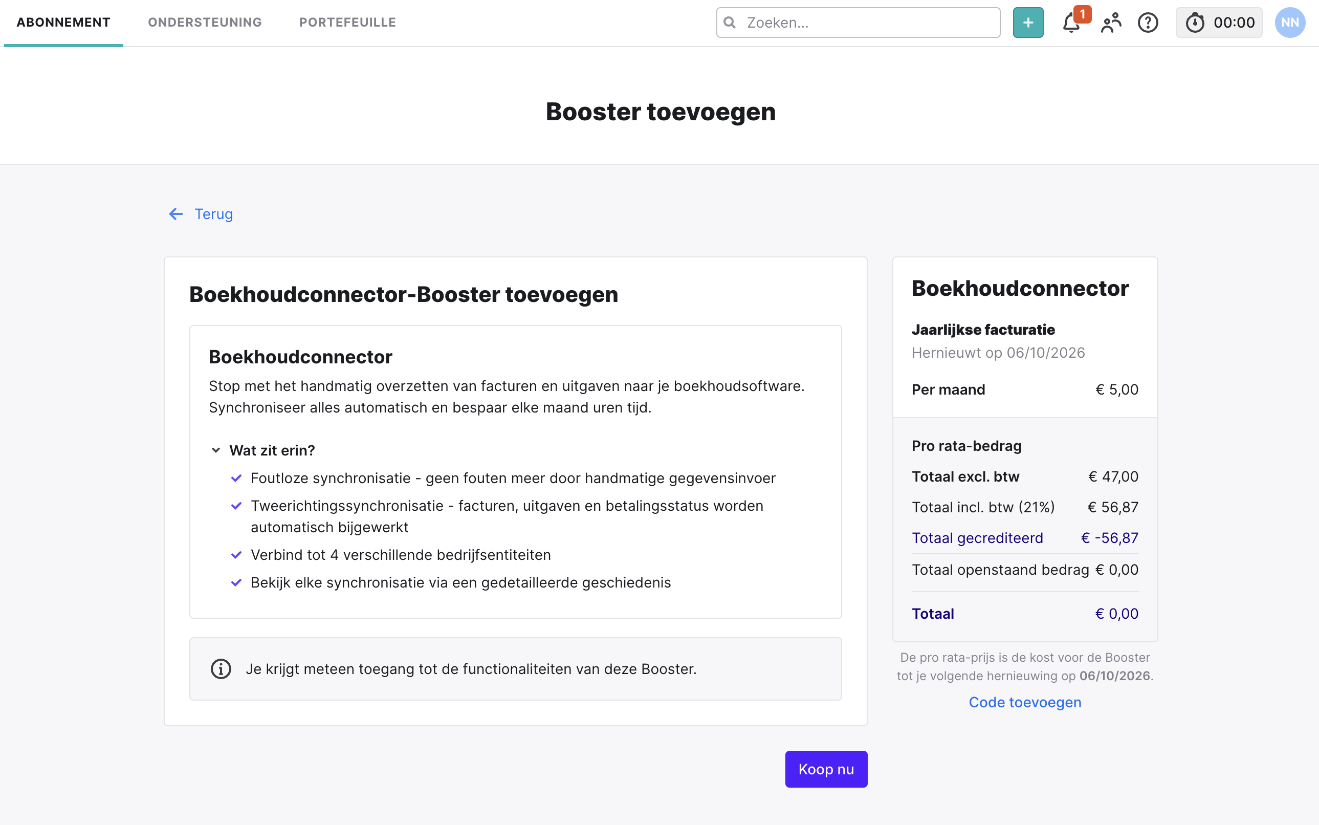Image resolution: width=1319 pixels, height=825 pixels.
Task: Click the 'Totaal openstaand bedrag' row
Action: coord(1025,570)
